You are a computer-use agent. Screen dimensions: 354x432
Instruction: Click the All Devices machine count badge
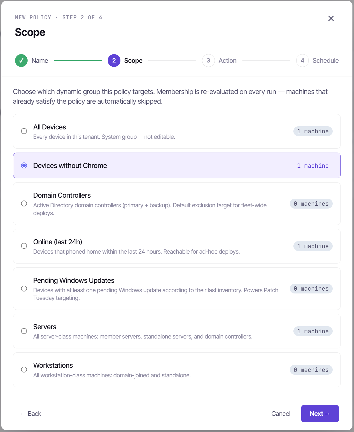tap(313, 131)
